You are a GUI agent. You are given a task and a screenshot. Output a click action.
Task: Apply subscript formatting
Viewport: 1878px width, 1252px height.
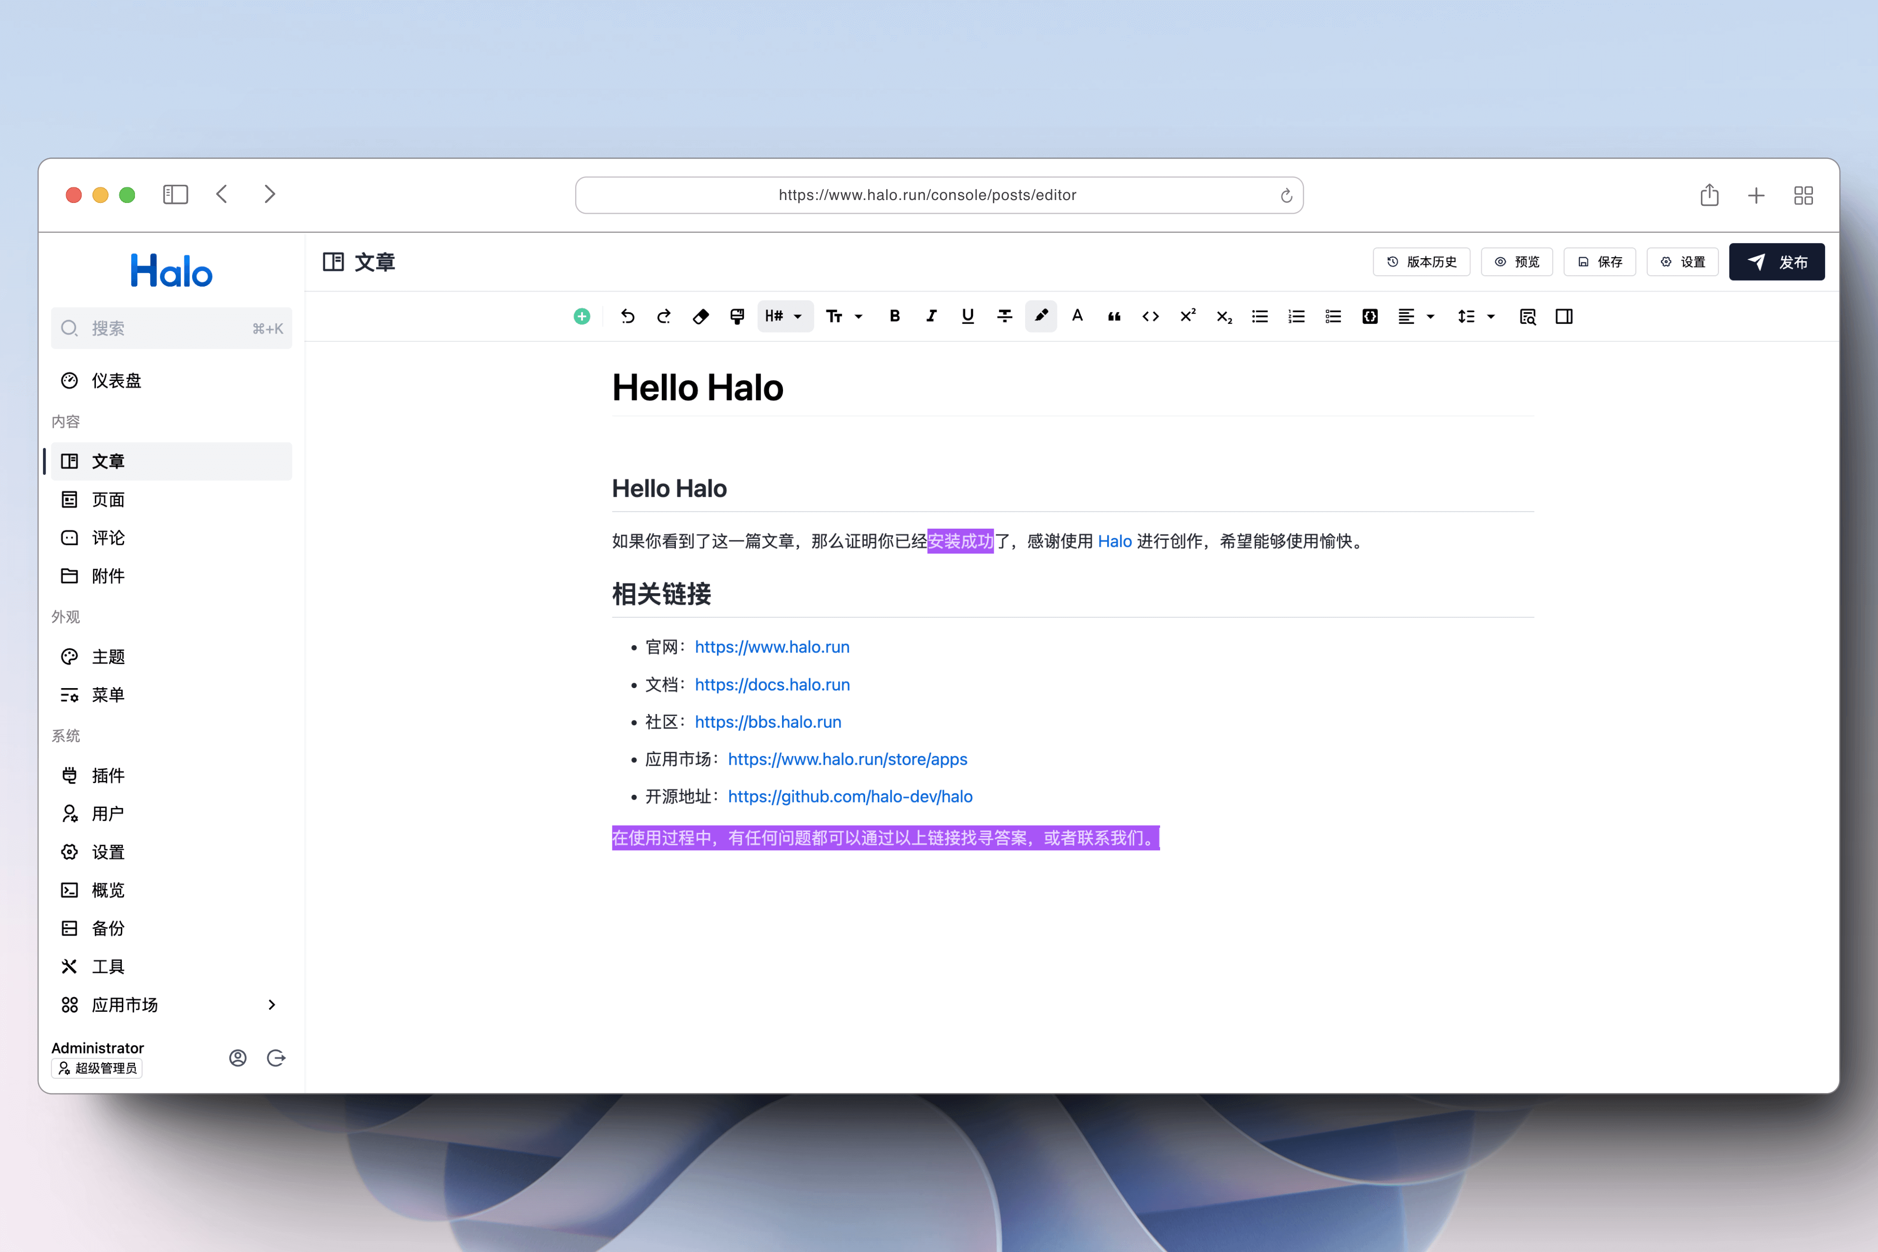coord(1224,316)
